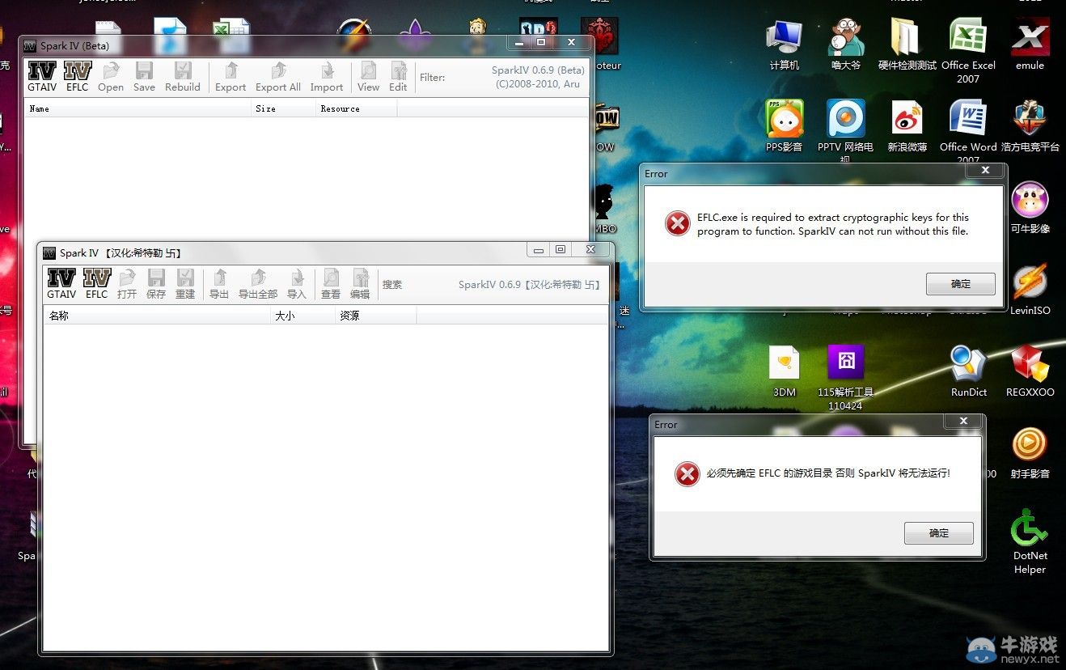Viewport: 1066px width, 670px height.
Task: Close the English EFLC.exe error dialog
Action: 985,170
